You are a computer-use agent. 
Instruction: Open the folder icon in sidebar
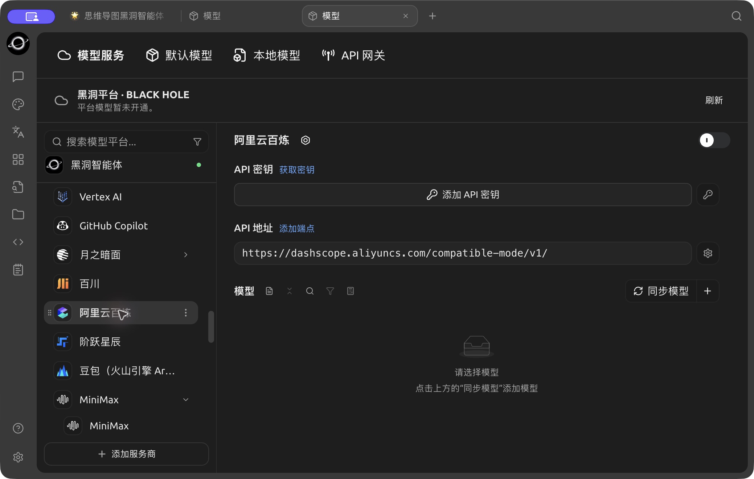tap(18, 214)
